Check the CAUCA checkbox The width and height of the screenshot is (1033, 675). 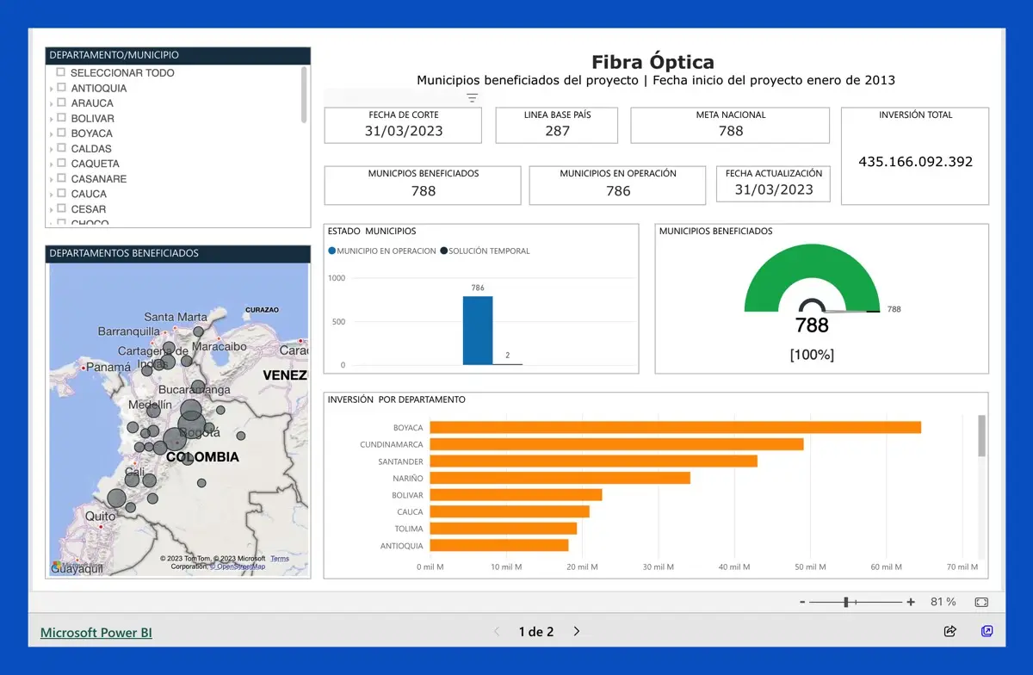(x=61, y=193)
